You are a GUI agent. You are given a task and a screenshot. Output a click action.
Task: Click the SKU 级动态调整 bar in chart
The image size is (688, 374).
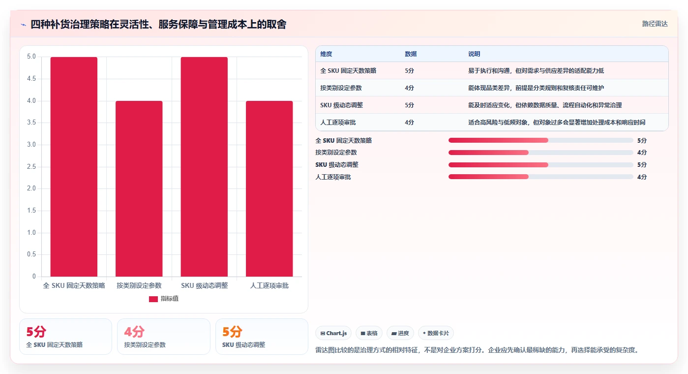[204, 167]
